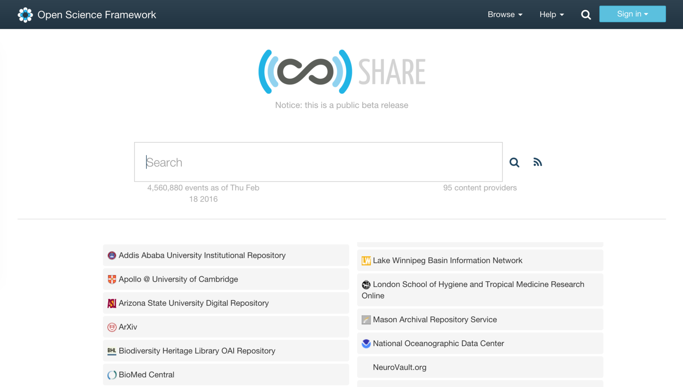This screenshot has width=683, height=387.
Task: Select Biodiversity Heritage Library OAI Repository
Action: (226, 351)
